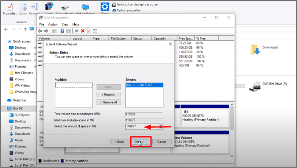
Task: Open Help via the blue question-mark toolbar icon
Action: (x=62, y=31)
